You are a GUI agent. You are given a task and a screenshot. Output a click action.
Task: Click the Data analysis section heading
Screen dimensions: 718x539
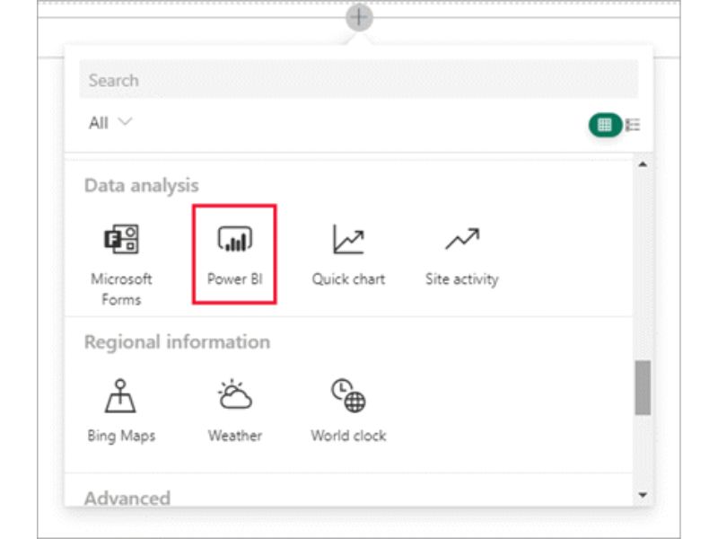coord(142,185)
